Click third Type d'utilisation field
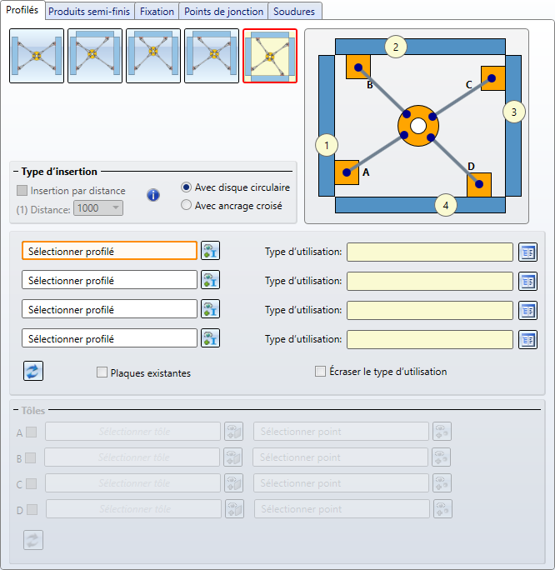 [x=430, y=311]
